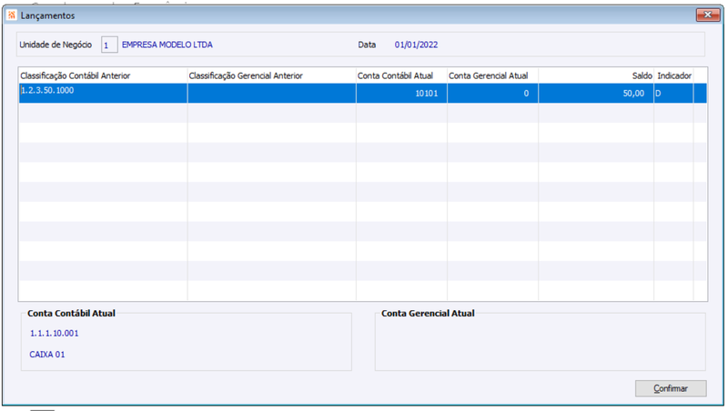Focus the Unidade de Negócio code field

click(x=109, y=45)
